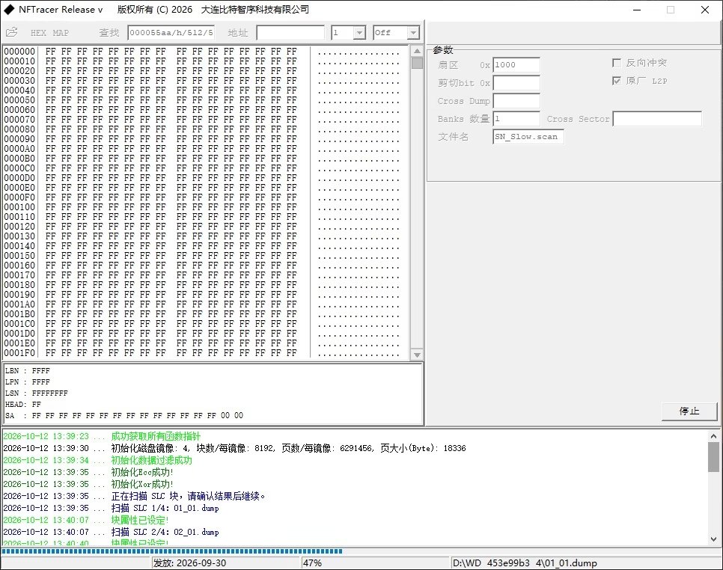The height and width of the screenshot is (570, 723).
Task: Select the log line 初始化Ecc成功!
Action: pos(88,472)
